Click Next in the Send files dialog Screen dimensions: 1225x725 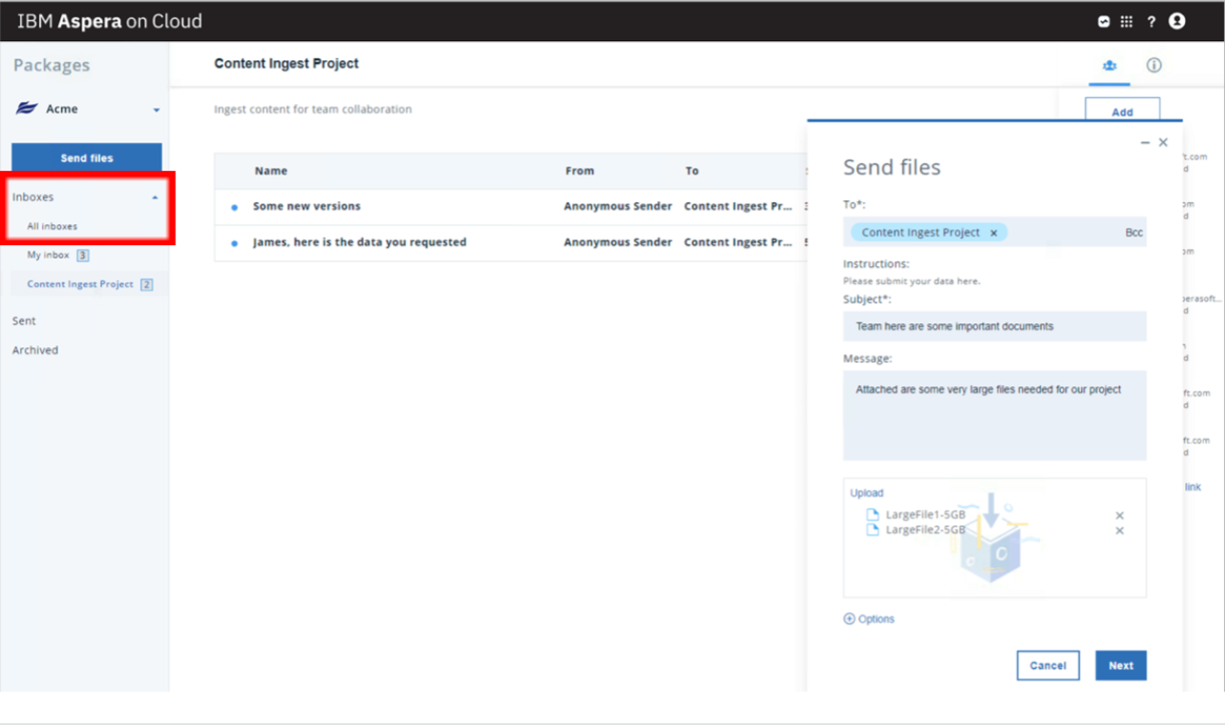(x=1120, y=665)
